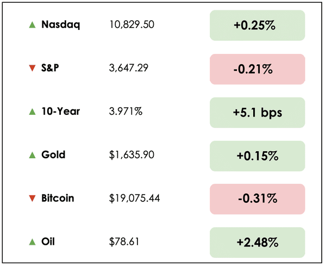
Task: Click the +5.1 bps change badge
Action: click(257, 112)
